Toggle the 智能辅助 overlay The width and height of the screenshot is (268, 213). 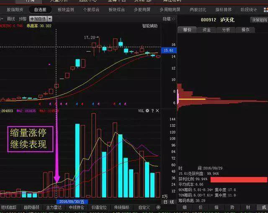[150, 26]
